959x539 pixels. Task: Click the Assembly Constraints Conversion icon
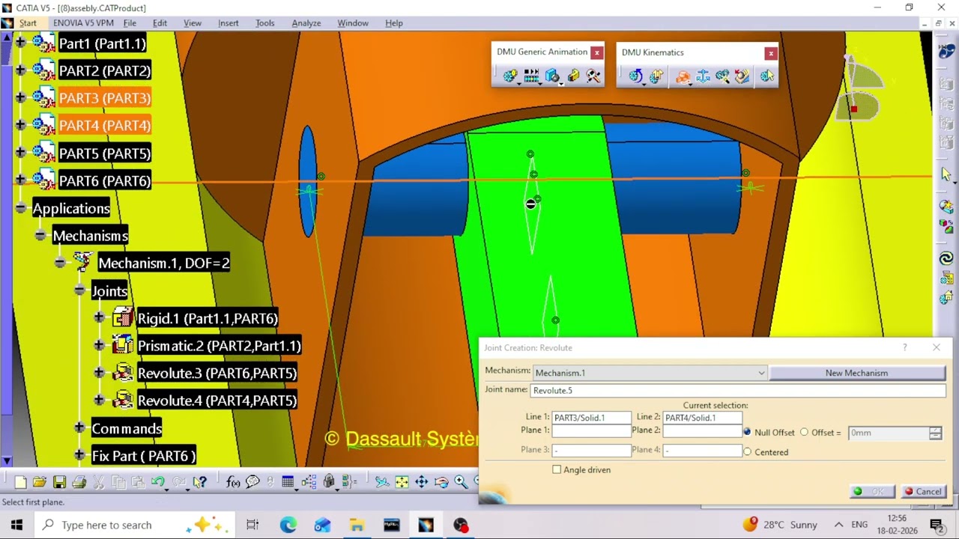tap(722, 76)
